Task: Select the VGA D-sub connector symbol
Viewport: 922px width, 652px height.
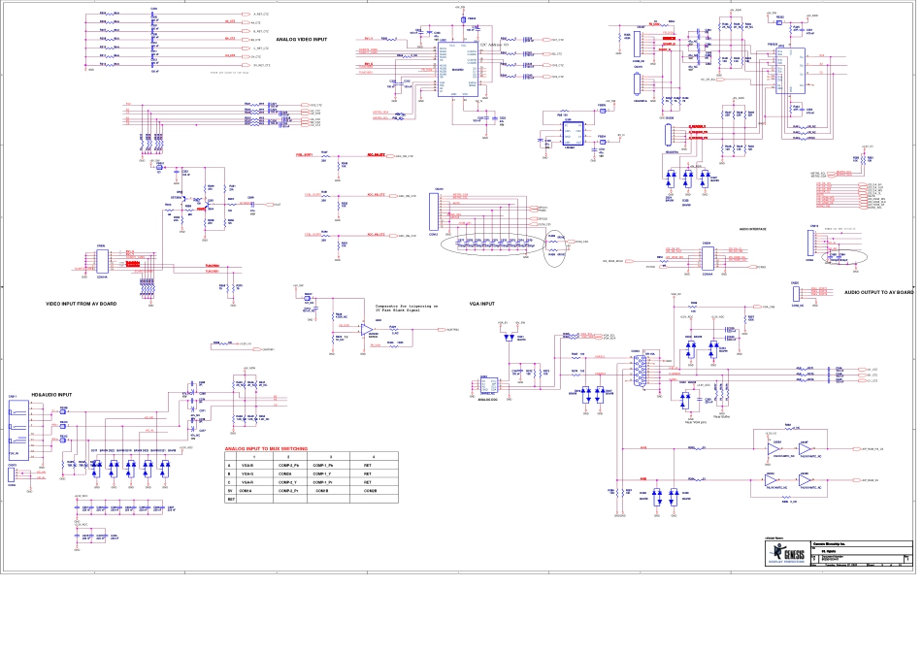Action: click(637, 369)
